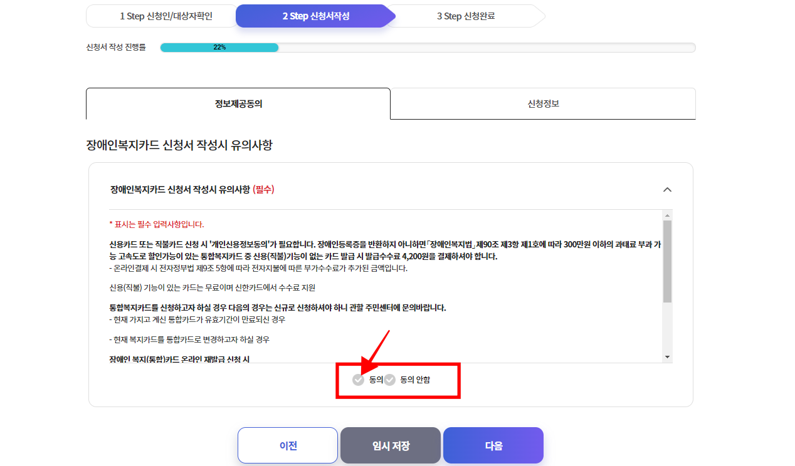Select the 정보제공동의 tab
795x466 pixels.
coord(238,104)
